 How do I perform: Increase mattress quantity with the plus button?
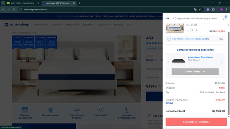click(196, 30)
